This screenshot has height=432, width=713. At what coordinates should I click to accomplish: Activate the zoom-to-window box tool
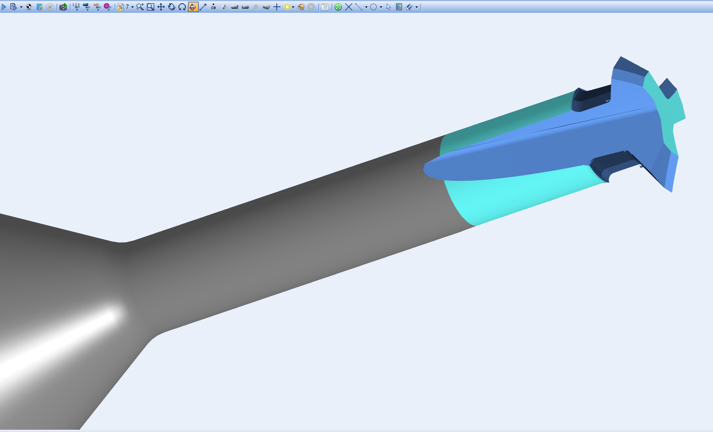coord(151,7)
